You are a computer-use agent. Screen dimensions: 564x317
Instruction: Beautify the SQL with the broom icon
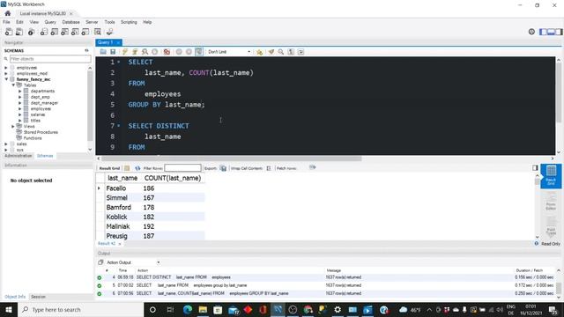tap(271, 52)
